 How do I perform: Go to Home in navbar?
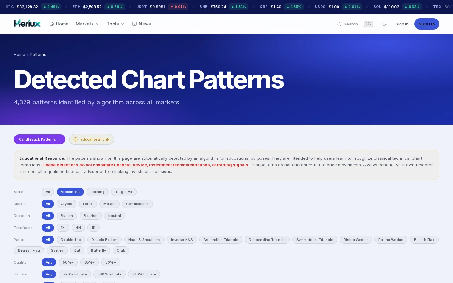click(59, 24)
